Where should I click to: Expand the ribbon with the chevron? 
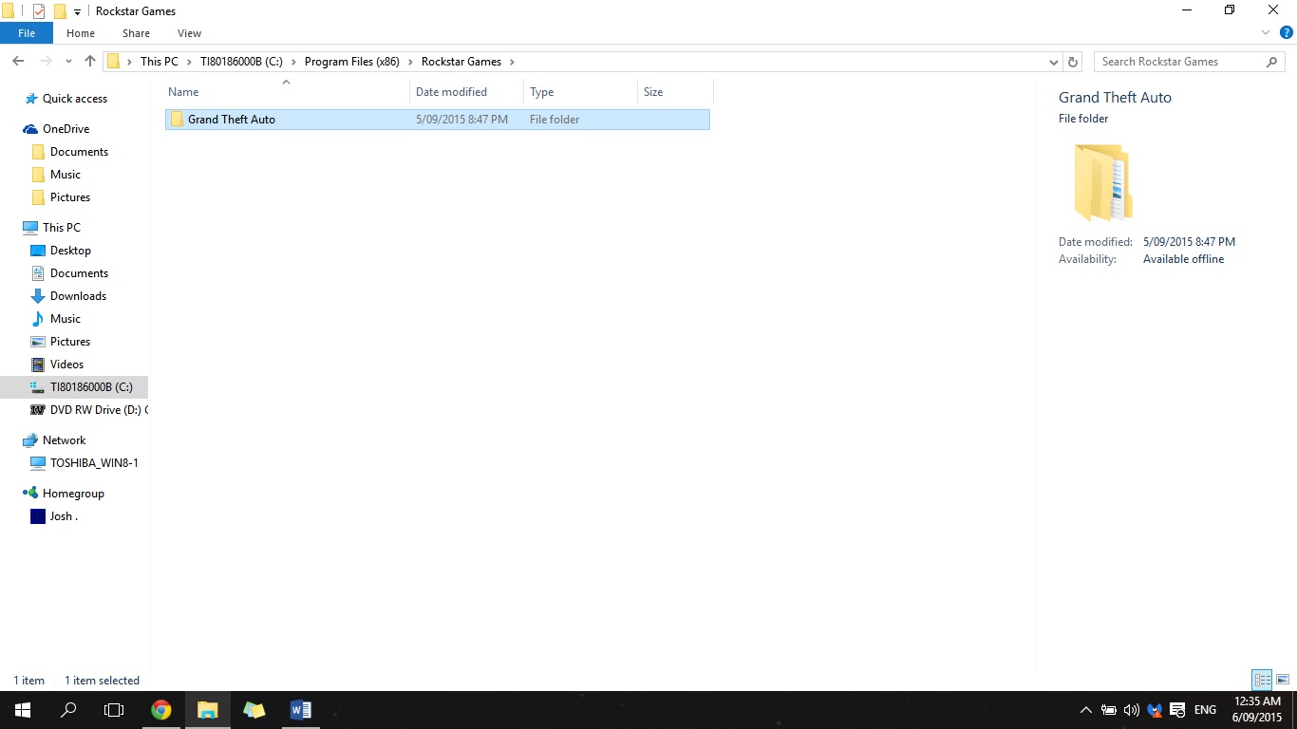coord(1266,32)
